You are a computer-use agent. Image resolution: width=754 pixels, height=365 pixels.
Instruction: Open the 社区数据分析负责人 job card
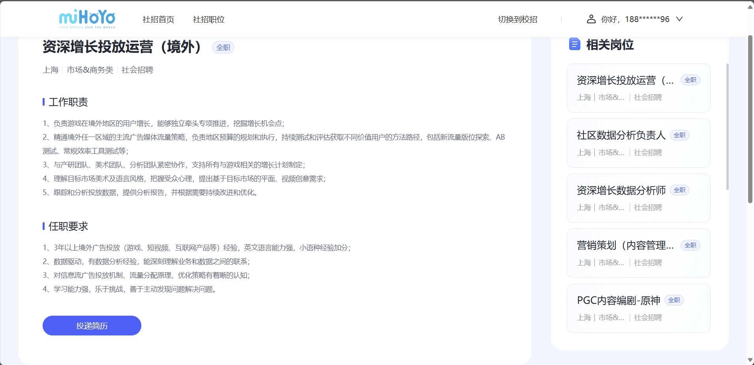pyautogui.click(x=638, y=143)
